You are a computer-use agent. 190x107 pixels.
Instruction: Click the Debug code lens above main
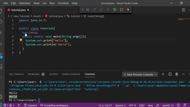click(33, 33)
